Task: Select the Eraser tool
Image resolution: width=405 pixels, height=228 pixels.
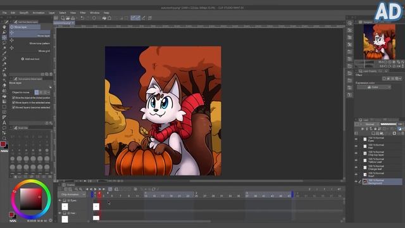Action: click(4, 85)
